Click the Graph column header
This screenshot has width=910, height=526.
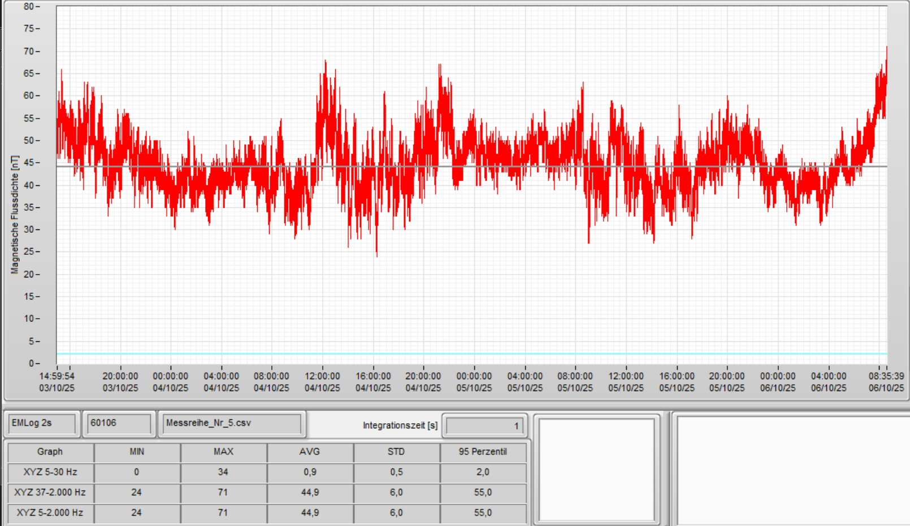coord(50,452)
